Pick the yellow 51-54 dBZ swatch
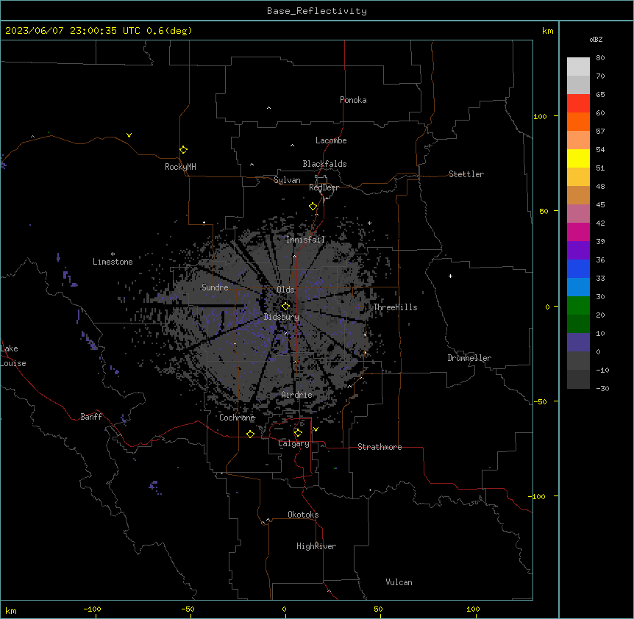 (578, 158)
